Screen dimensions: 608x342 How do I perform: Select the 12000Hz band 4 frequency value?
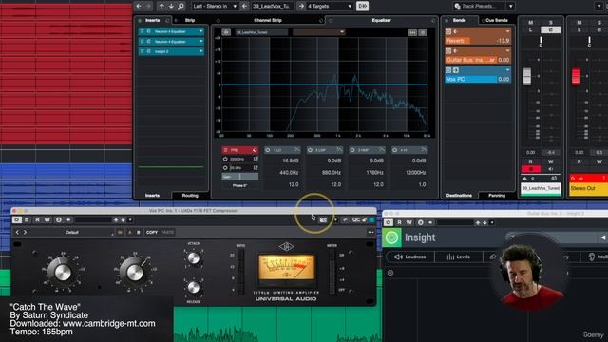[x=415, y=173]
